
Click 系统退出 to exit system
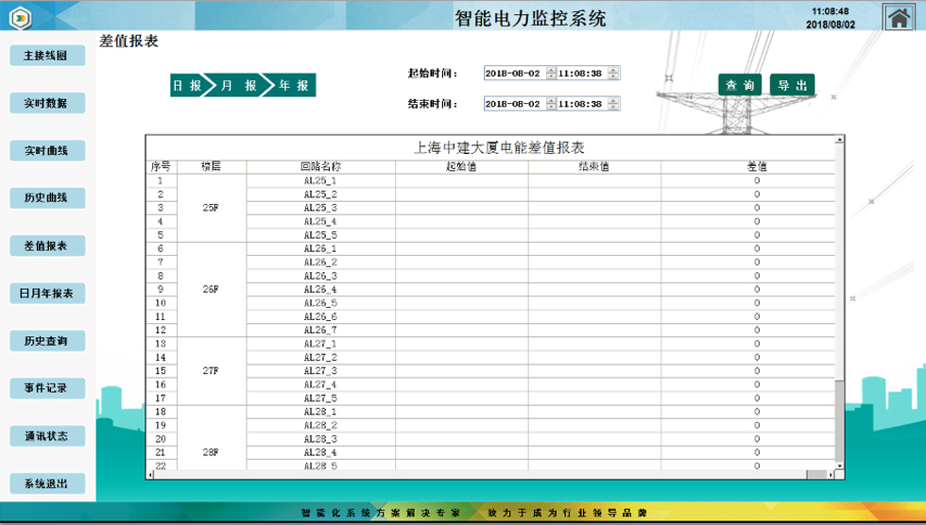[x=46, y=484]
